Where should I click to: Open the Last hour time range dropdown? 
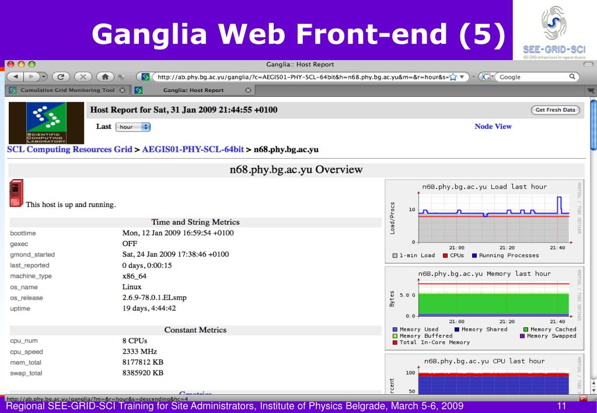(133, 127)
